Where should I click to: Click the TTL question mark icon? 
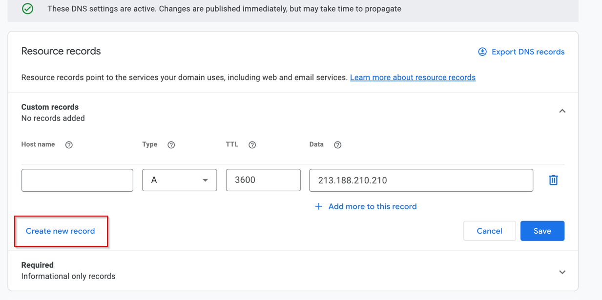[252, 145]
